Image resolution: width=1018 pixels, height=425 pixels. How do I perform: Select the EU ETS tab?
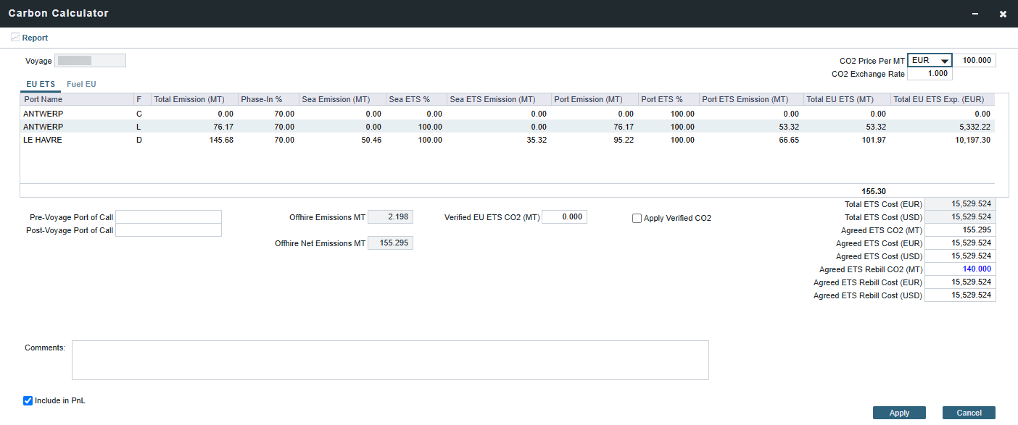[x=41, y=84]
